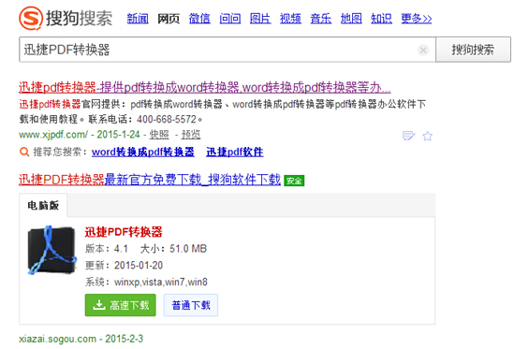
Task: Open the 问问 search category
Action: pyautogui.click(x=230, y=19)
